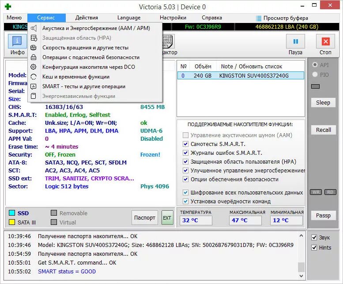Viewport: 343px width, 284px height.
Task: Select the KINGSTON SUV400S37240G drive row
Action: point(241,75)
